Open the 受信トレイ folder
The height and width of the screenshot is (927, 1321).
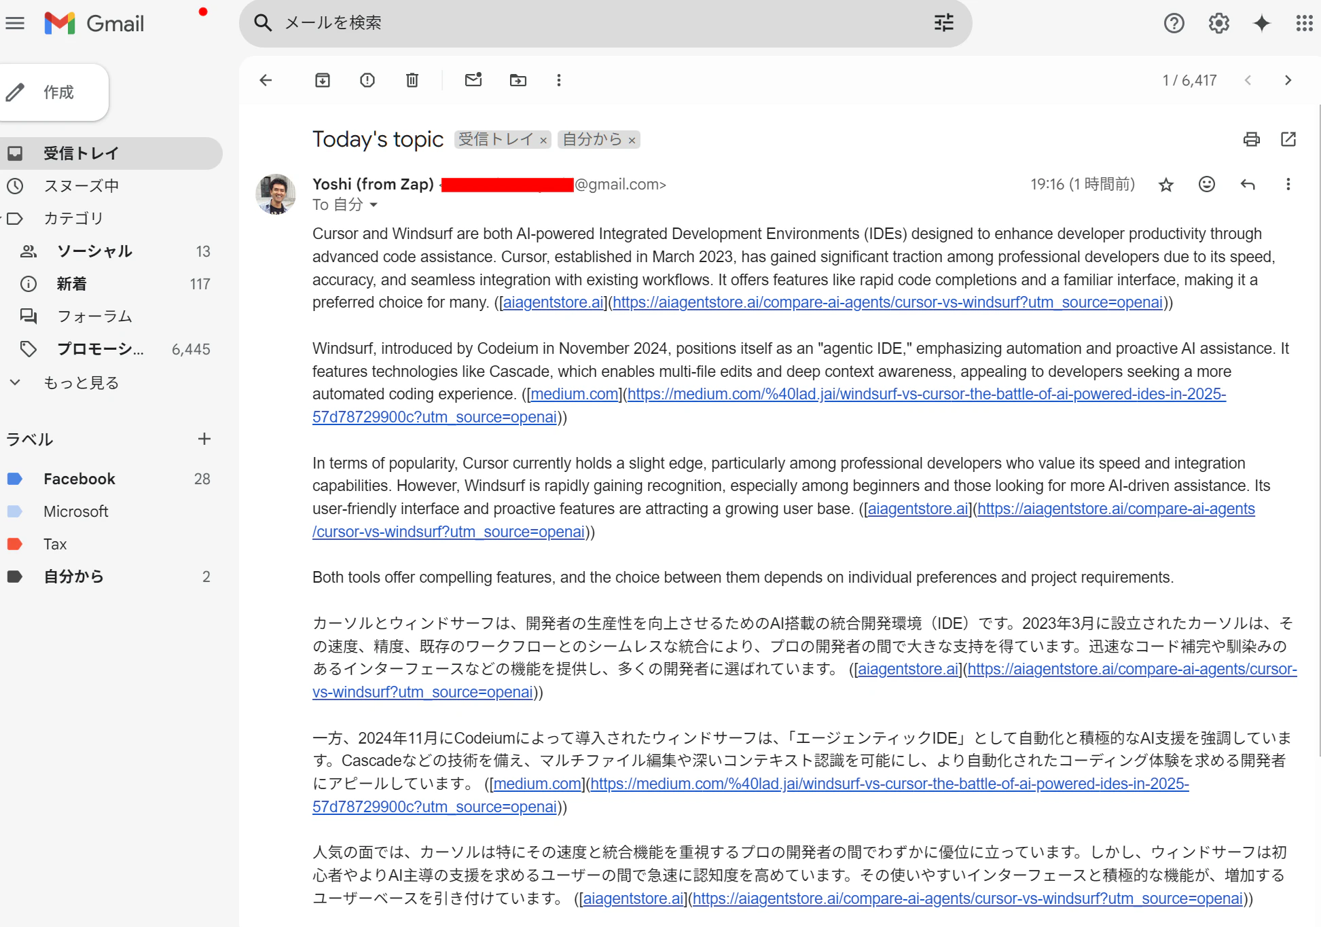111,153
